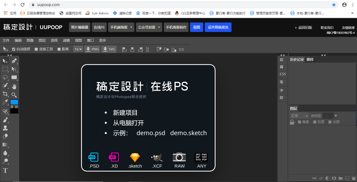Create a new folder in layers panel
The image size is (357, 182).
(340, 178)
